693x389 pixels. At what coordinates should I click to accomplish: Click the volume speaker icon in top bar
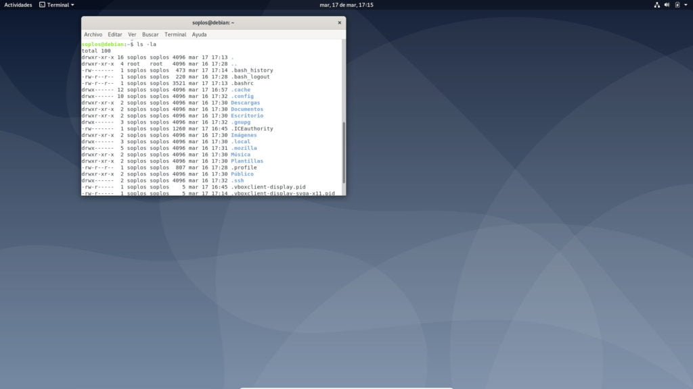click(667, 5)
